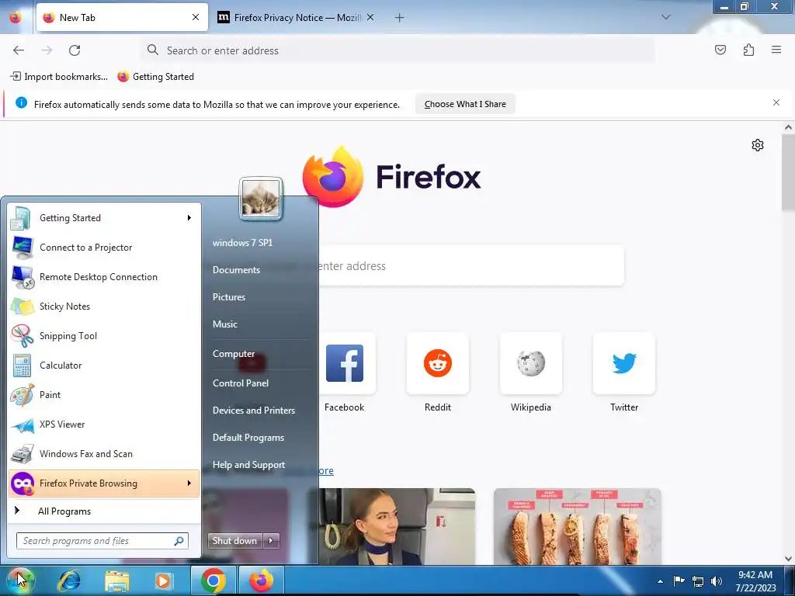Click the Firefox Private Browsing mask icon

[23, 483]
